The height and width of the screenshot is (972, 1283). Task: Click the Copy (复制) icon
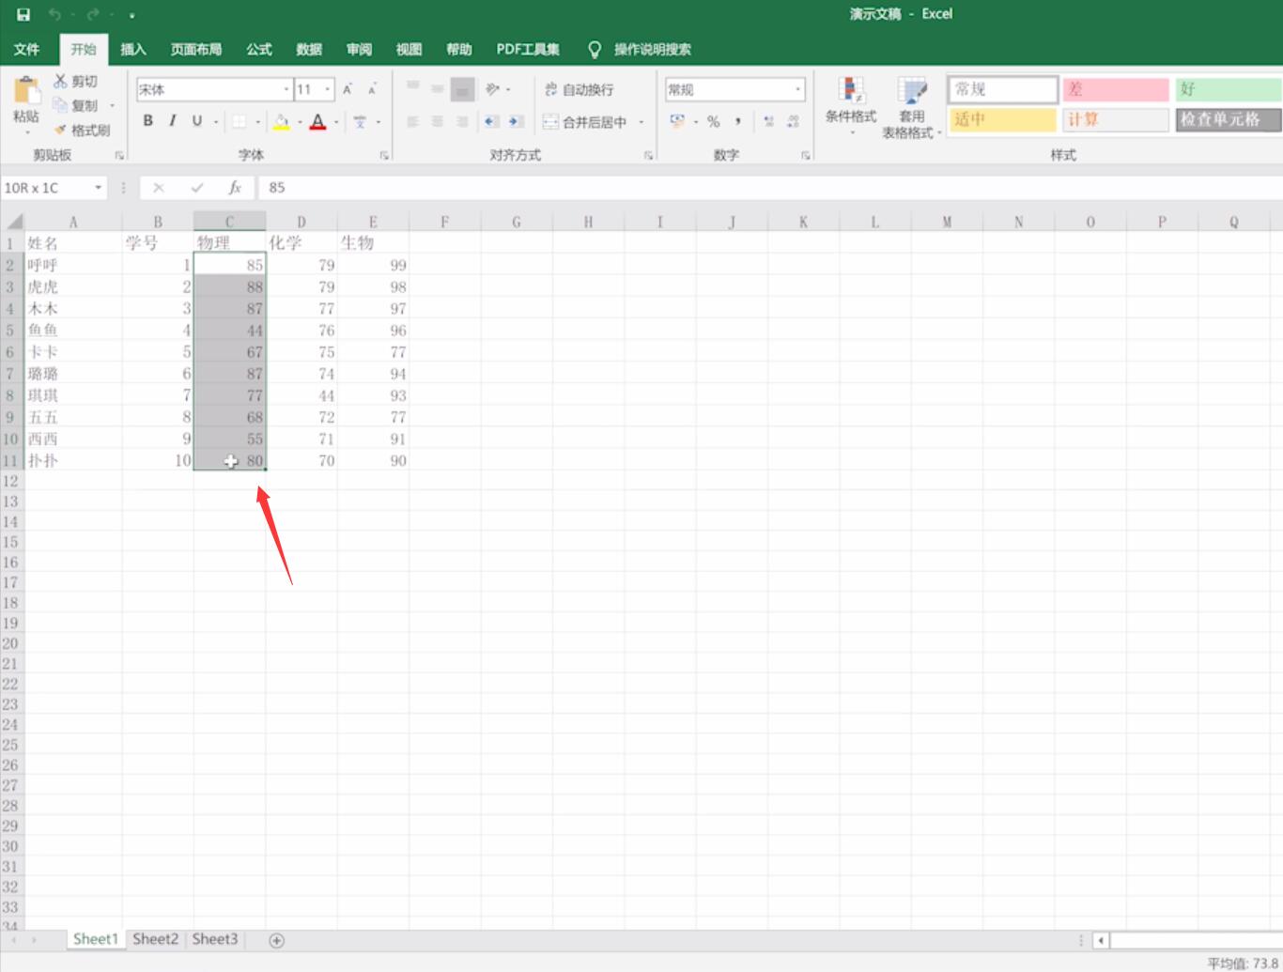coord(60,105)
